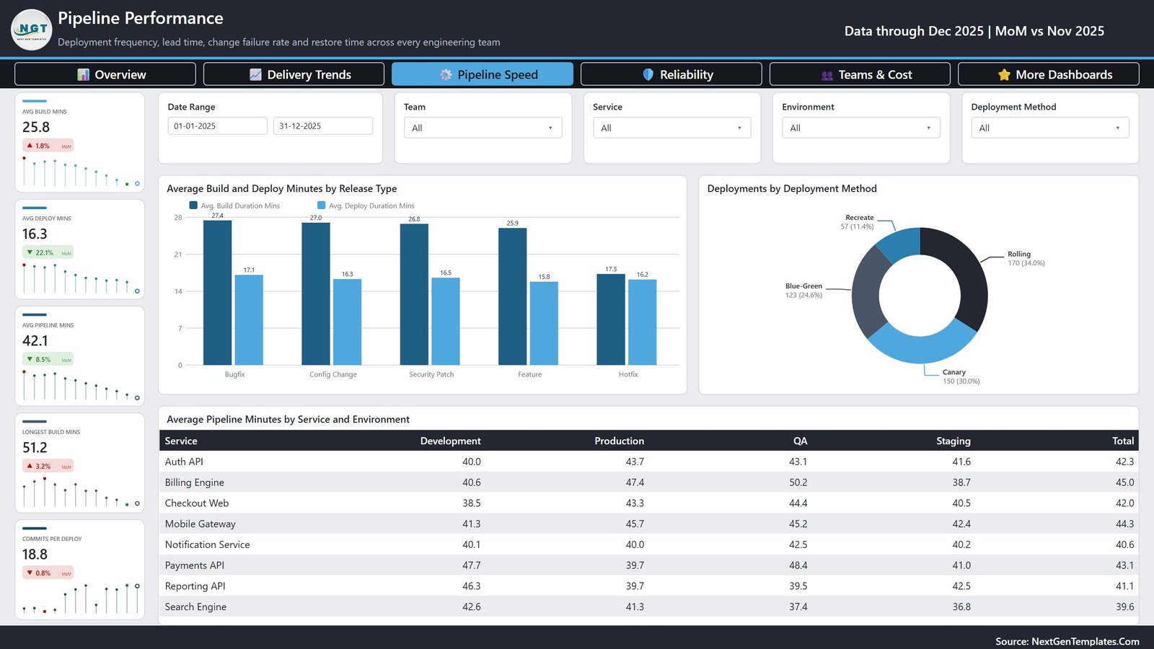Screen dimensions: 1154x649
Task: Click the Hotfix deploy duration bar 16.2
Action: [x=642, y=322]
